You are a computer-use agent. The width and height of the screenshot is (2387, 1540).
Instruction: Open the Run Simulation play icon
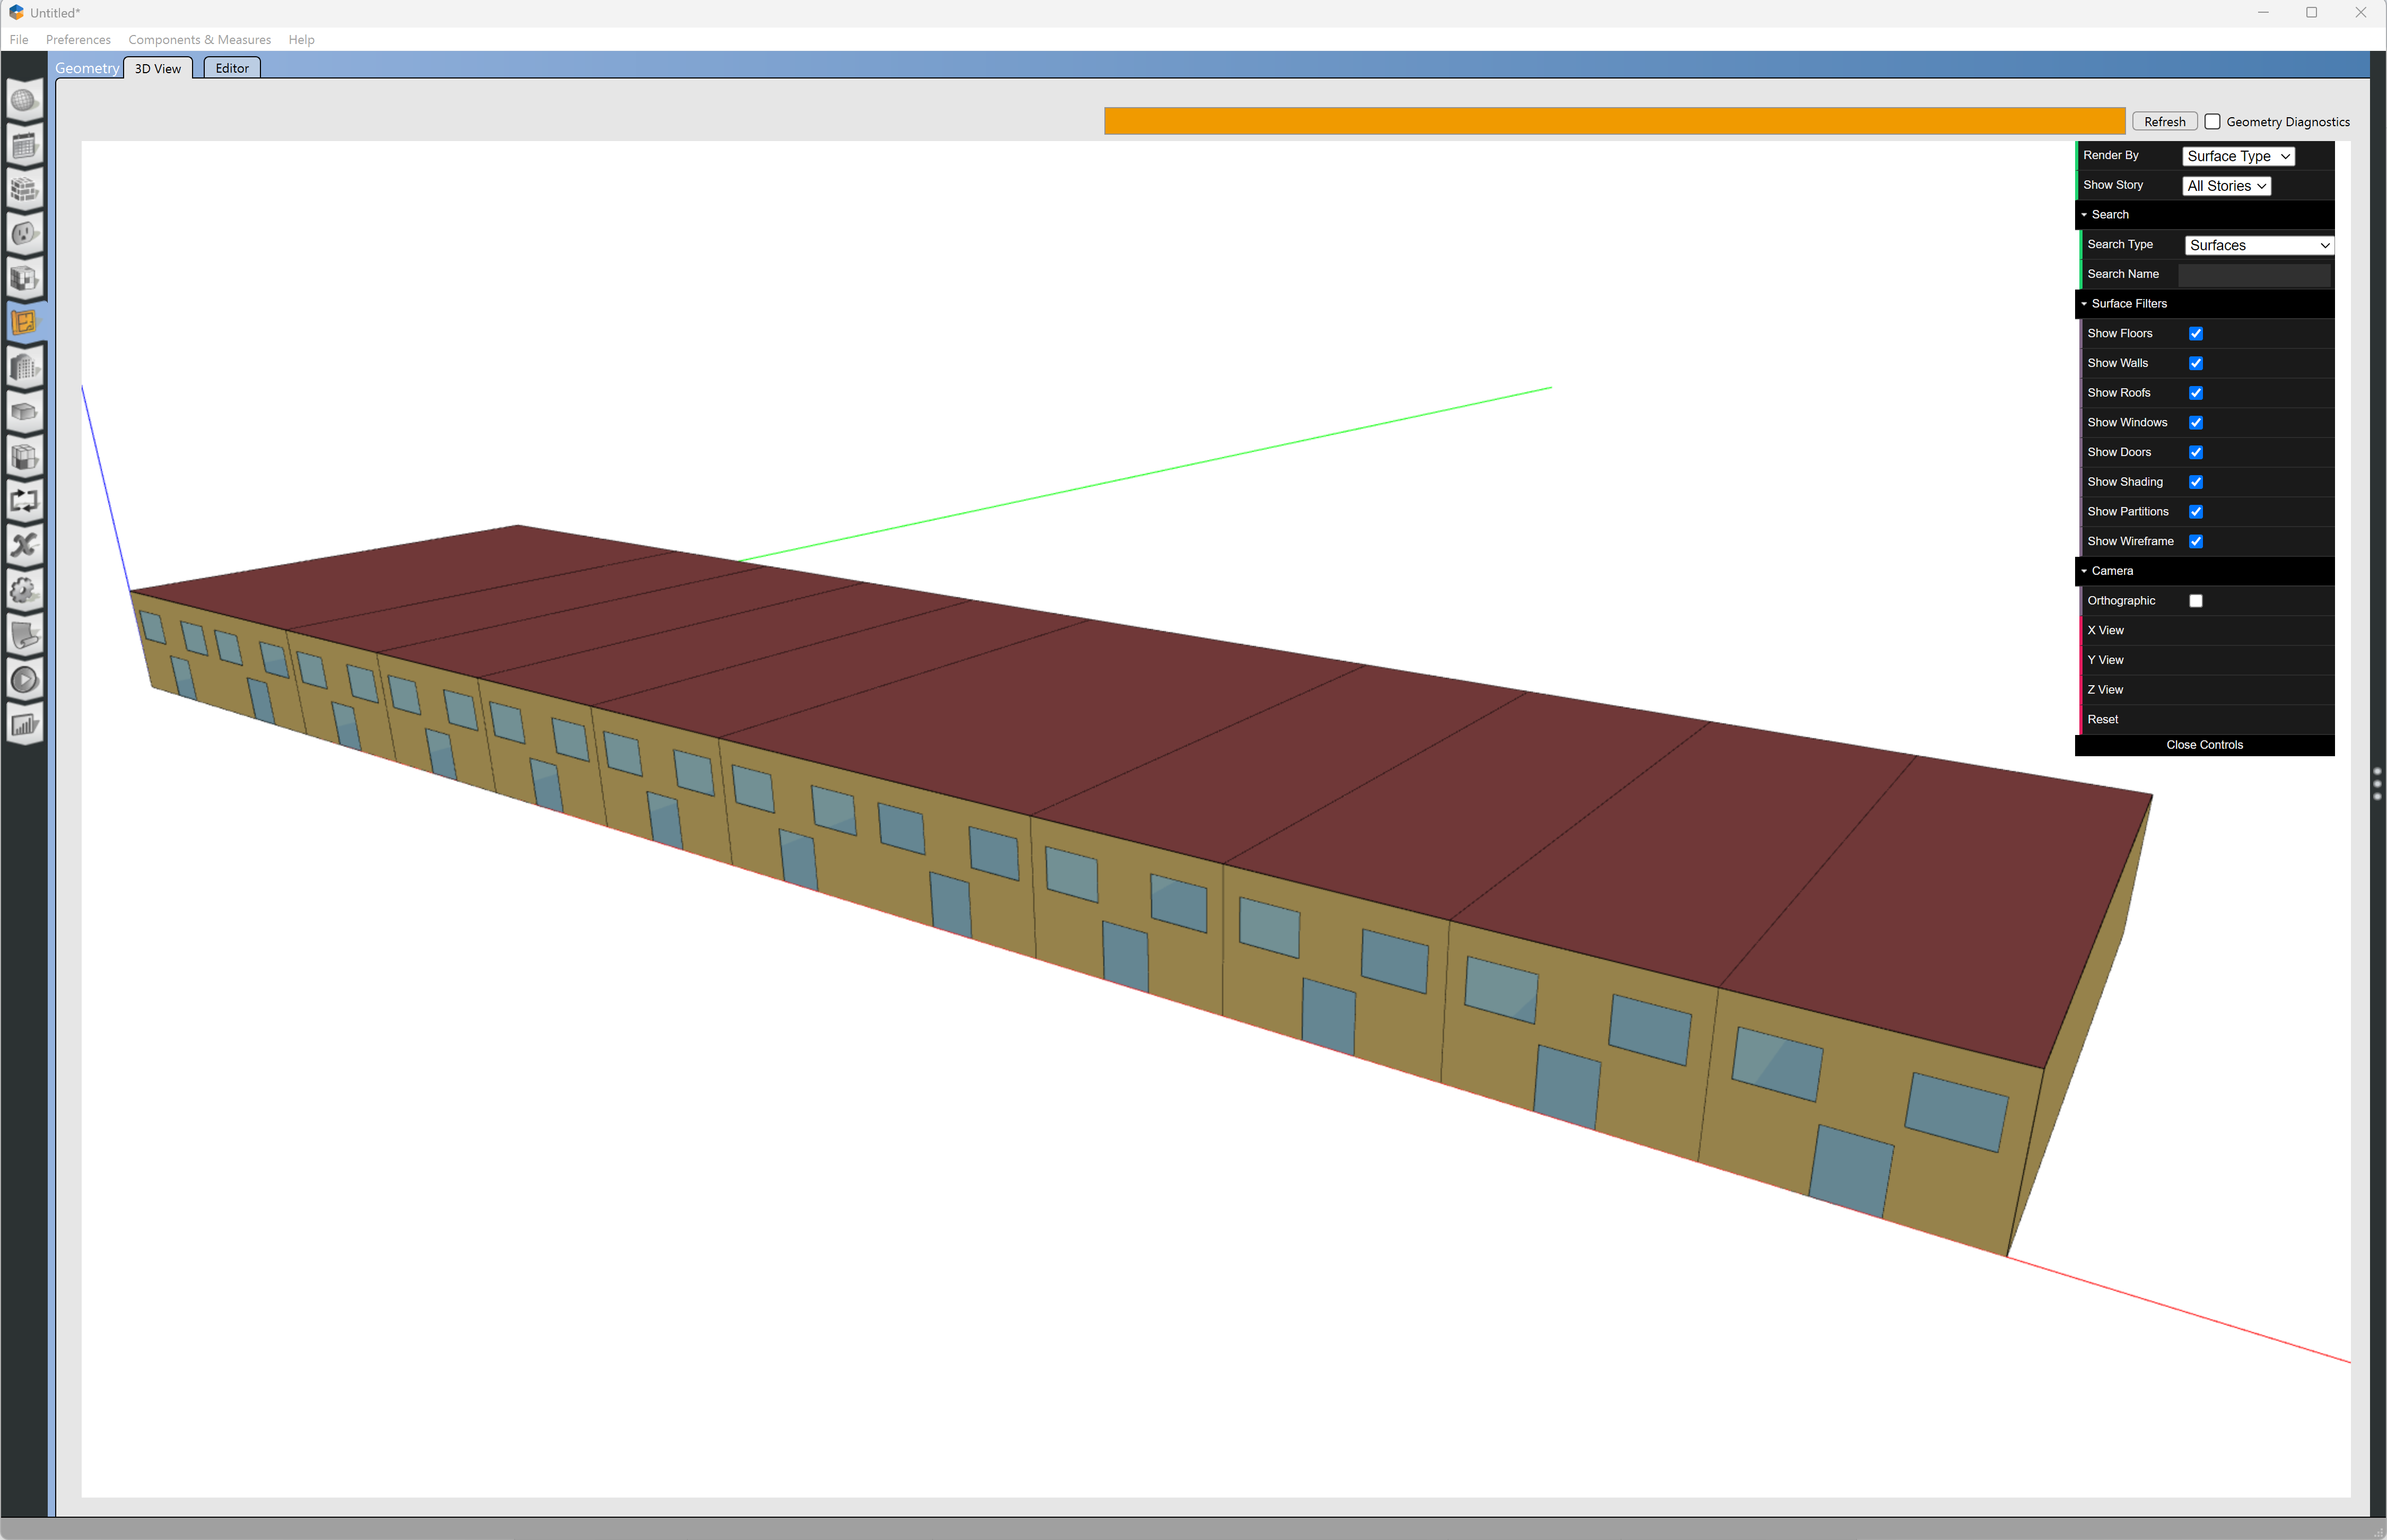(x=24, y=680)
